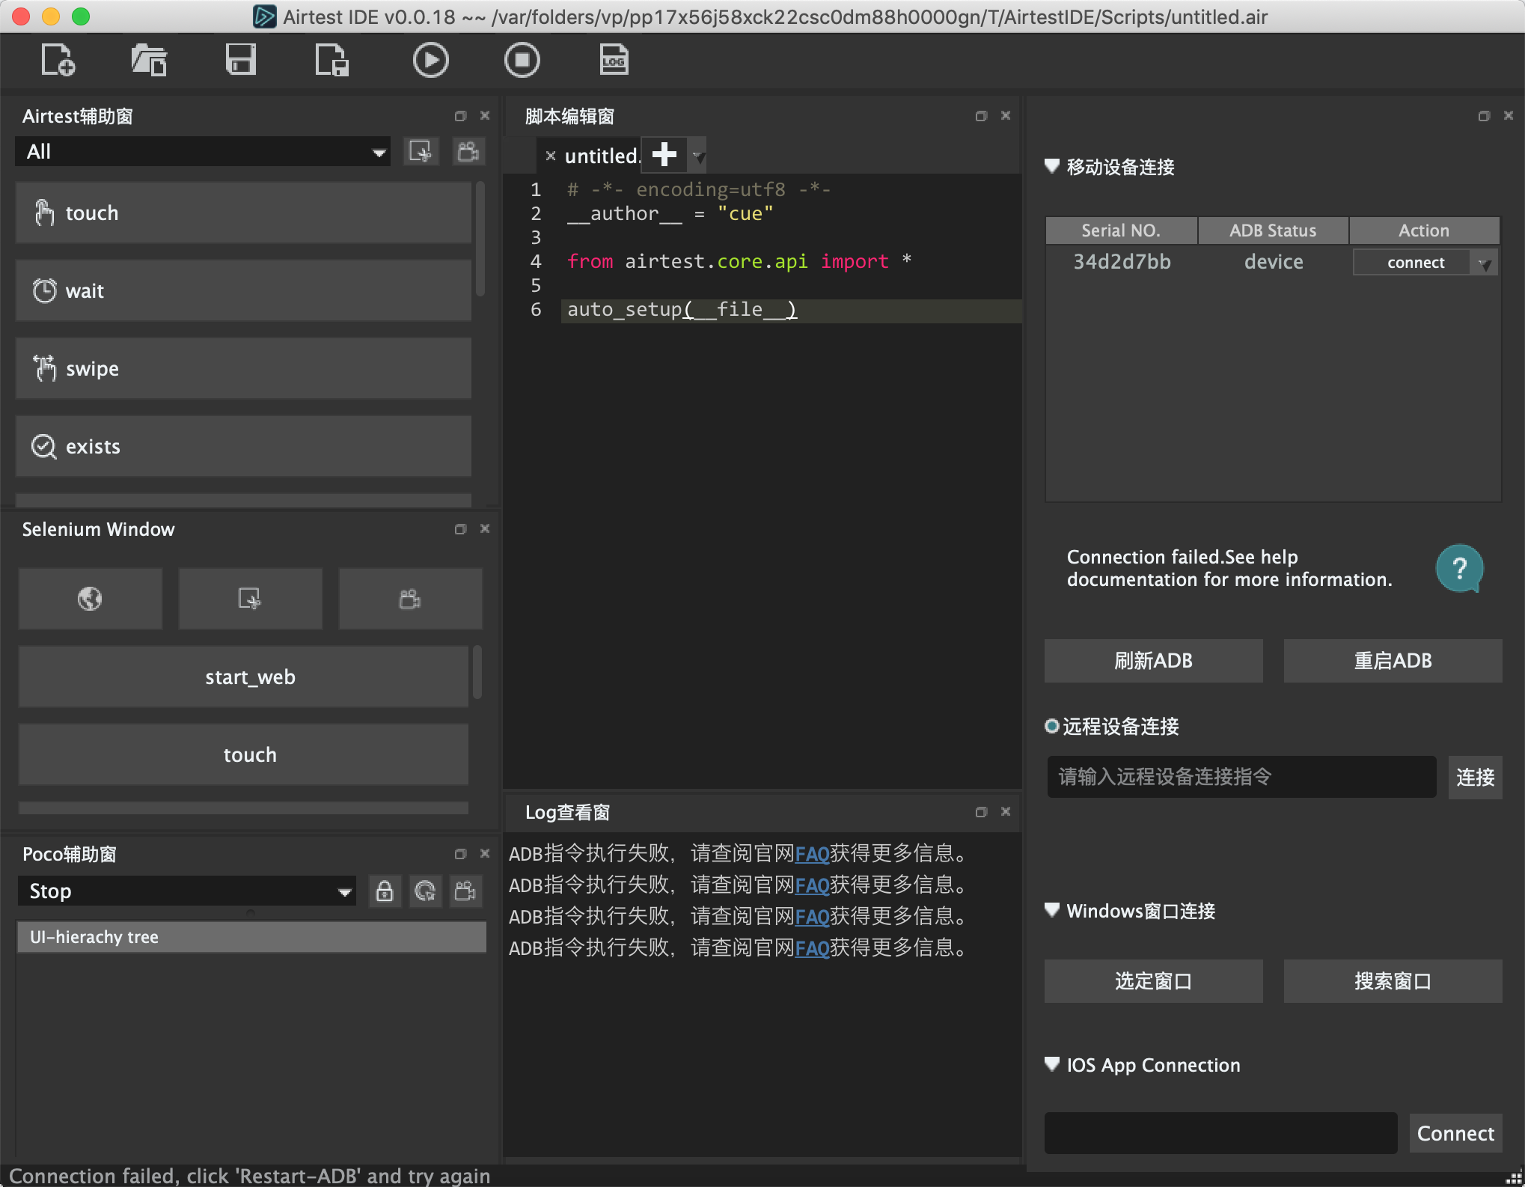This screenshot has width=1525, height=1187.
Task: Click the Serial NO. column header
Action: [1121, 231]
